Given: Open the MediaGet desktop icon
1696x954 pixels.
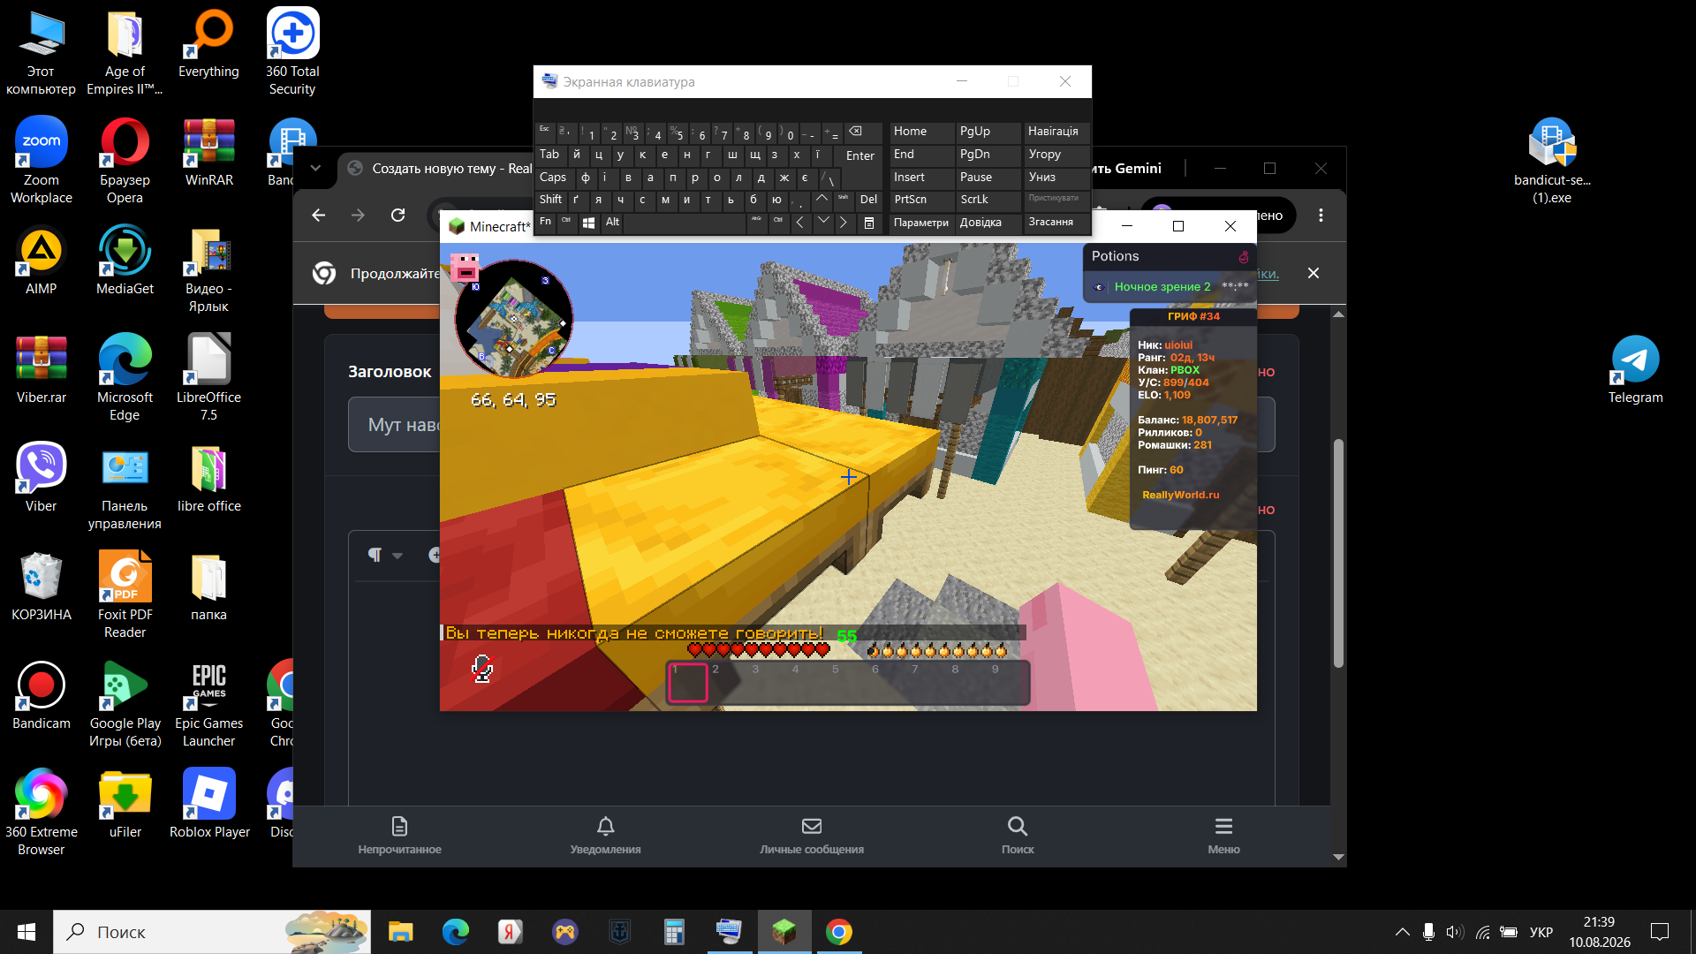Looking at the screenshot, I should click(125, 261).
